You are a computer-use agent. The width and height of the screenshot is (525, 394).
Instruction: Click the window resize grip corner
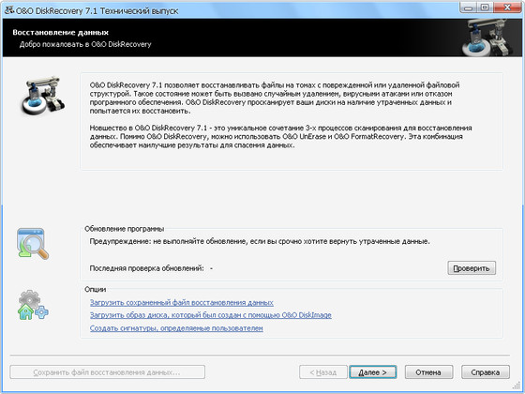(516, 386)
